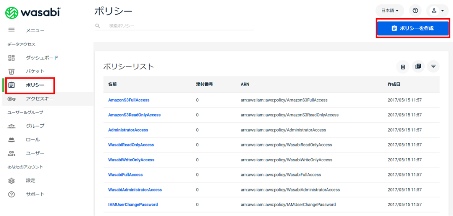Viewport: 453px width, 216px height.
Task: Click the help question mark icon in header
Action: click(x=415, y=11)
